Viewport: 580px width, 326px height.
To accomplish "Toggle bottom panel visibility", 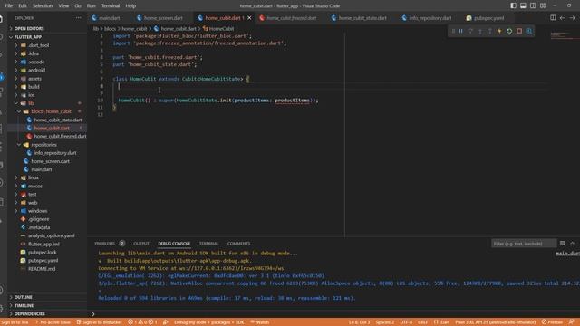I will point(523,5).
